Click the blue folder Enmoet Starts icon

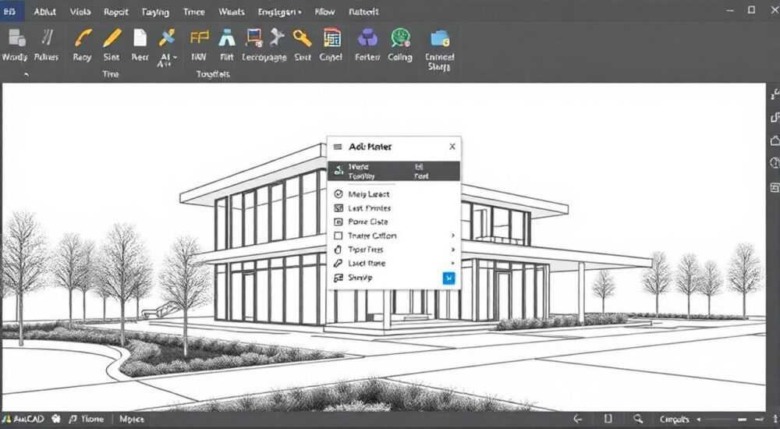440,37
